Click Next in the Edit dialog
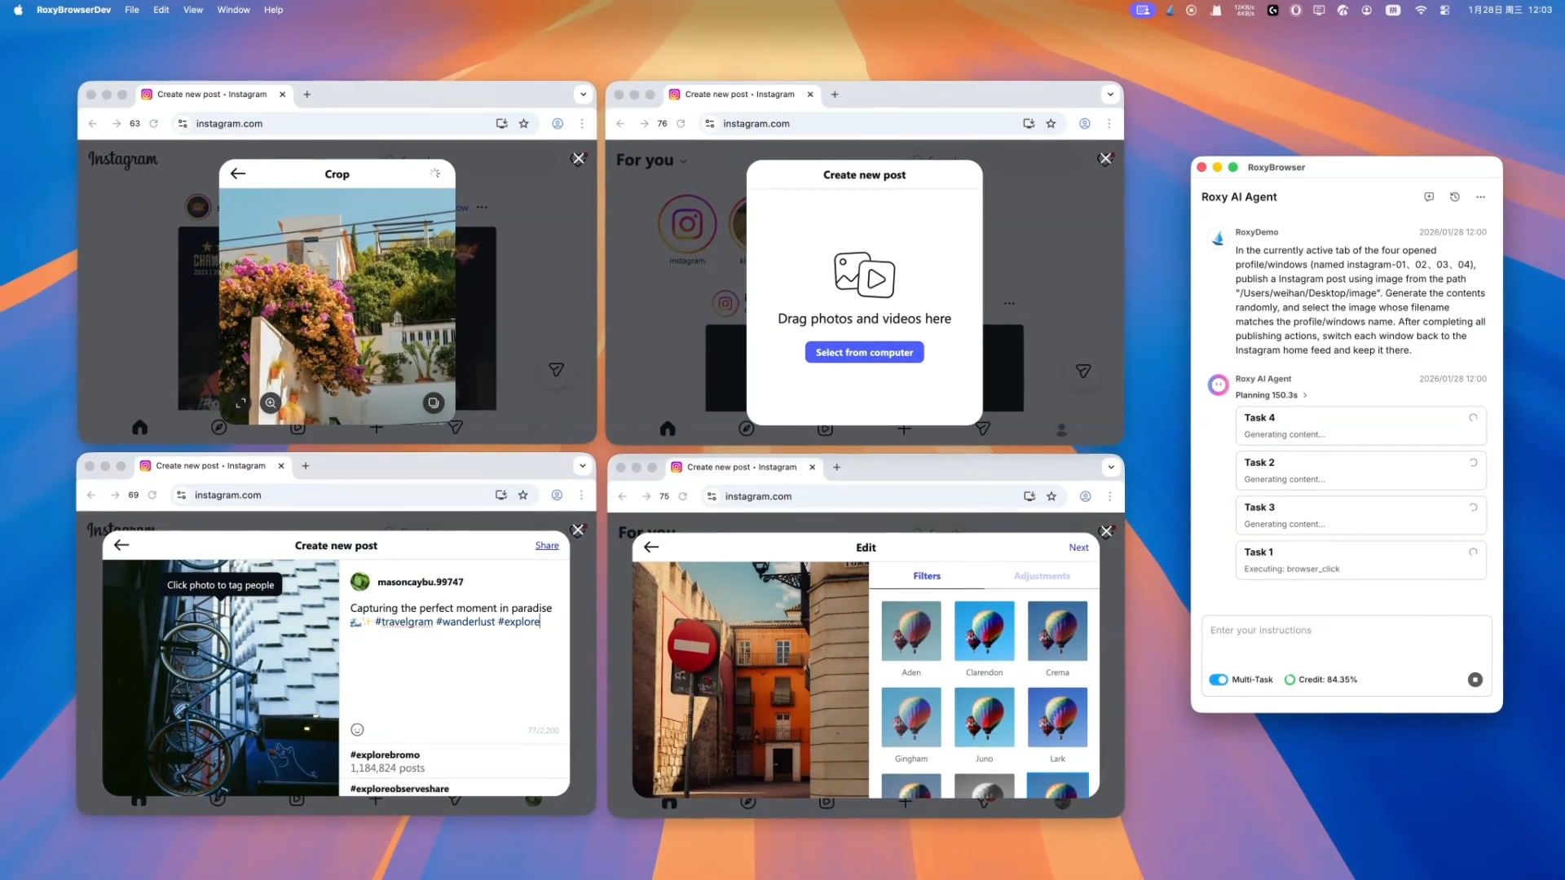The image size is (1565, 880). pos(1078,548)
